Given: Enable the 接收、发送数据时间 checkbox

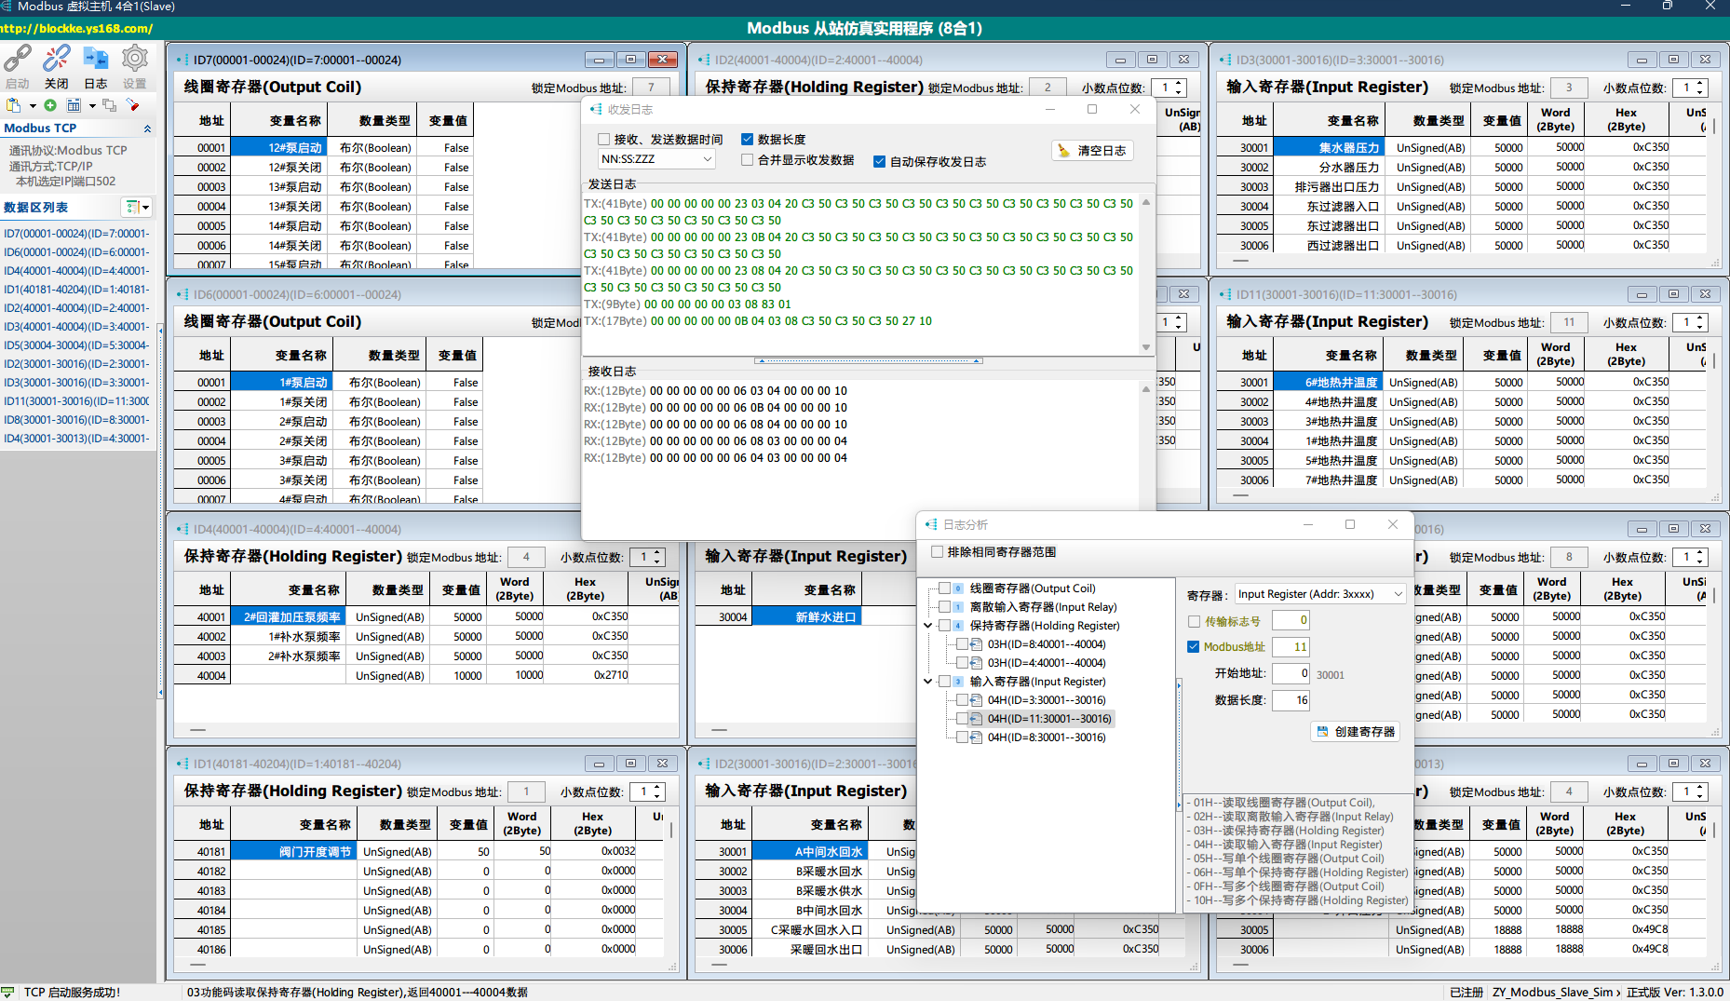Looking at the screenshot, I should [604, 140].
